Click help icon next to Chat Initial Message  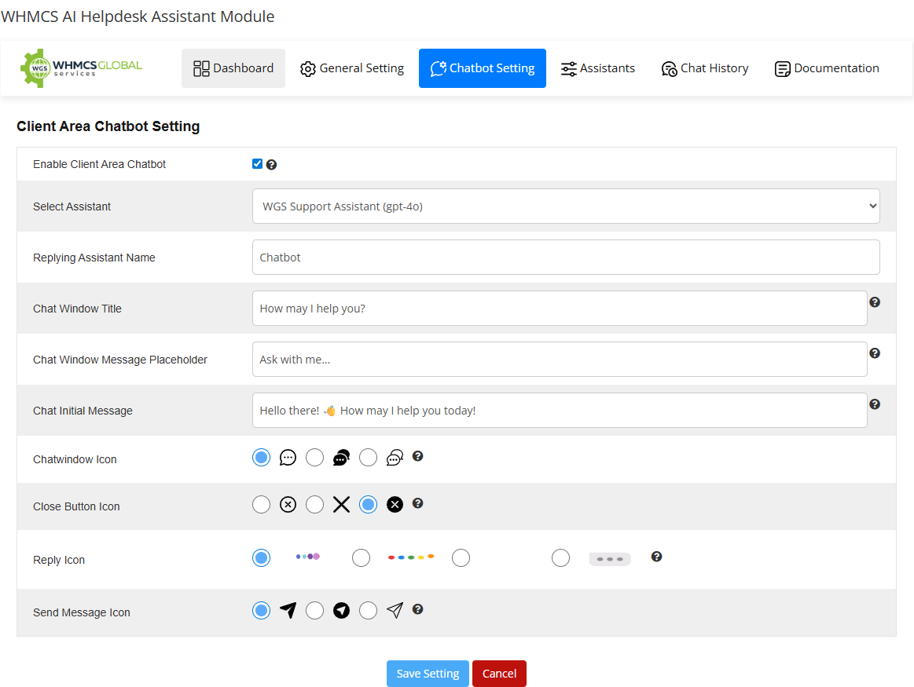[875, 404]
